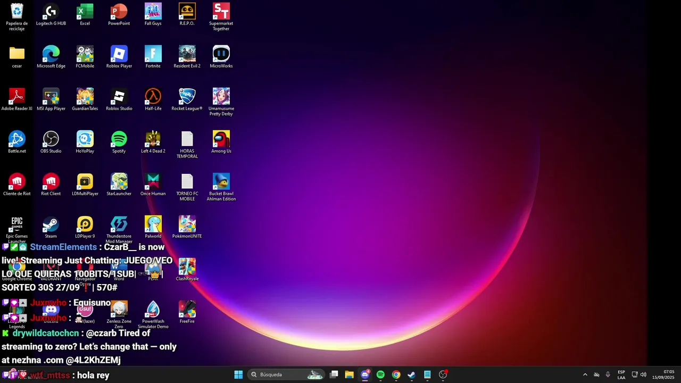Open the network and volume quick settings
This screenshot has width=681, height=383.
click(639, 374)
